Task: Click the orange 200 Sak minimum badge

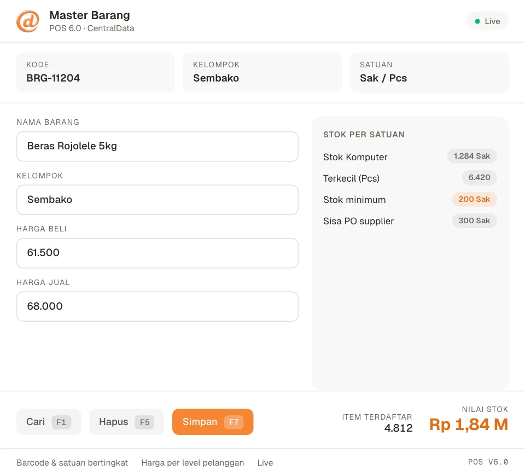Action: [x=474, y=199]
